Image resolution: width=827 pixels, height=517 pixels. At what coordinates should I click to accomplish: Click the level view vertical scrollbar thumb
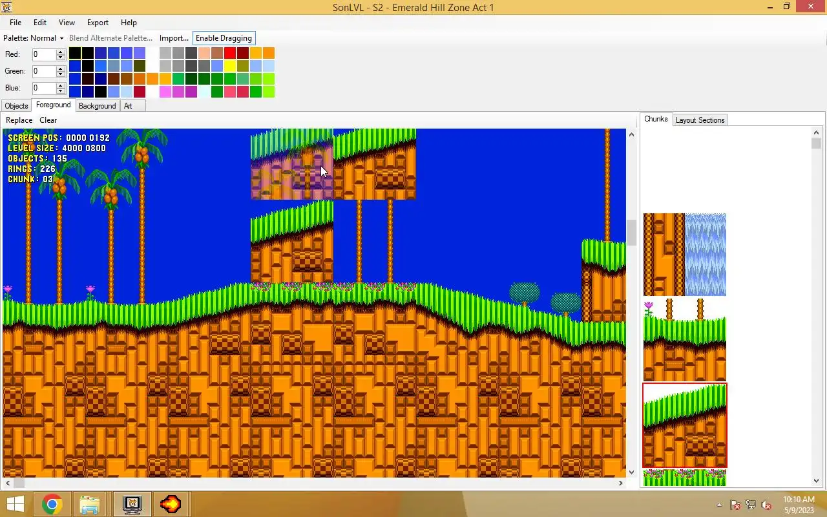click(x=631, y=233)
